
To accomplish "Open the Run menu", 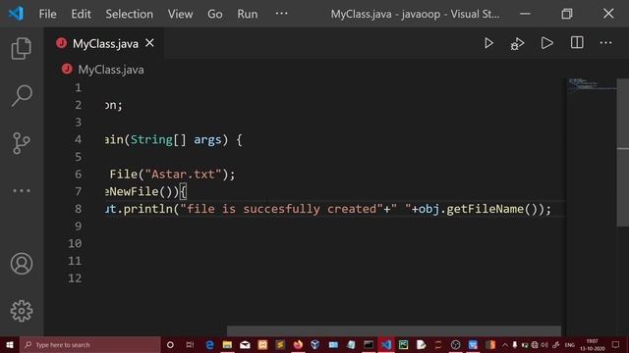I will [x=247, y=14].
